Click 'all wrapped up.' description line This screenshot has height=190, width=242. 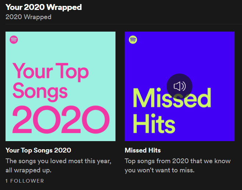(28, 171)
